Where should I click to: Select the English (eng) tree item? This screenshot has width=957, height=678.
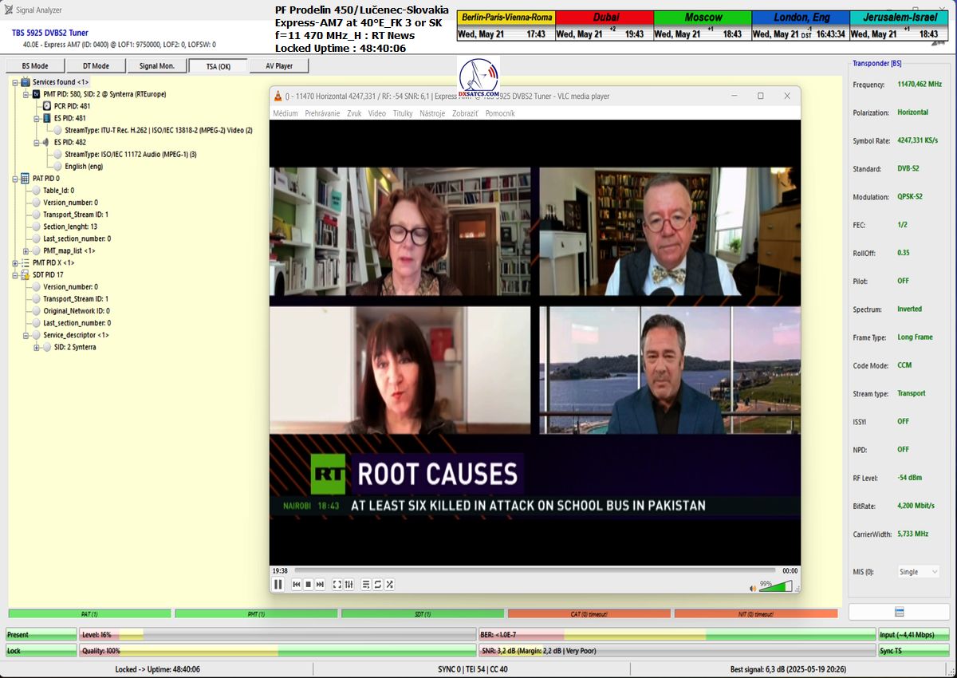[84, 167]
